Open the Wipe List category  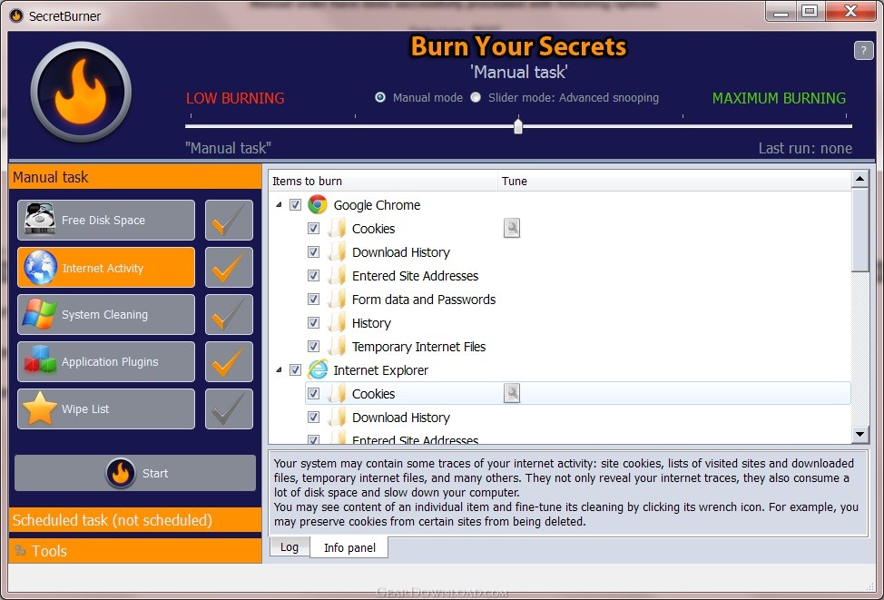tap(106, 408)
